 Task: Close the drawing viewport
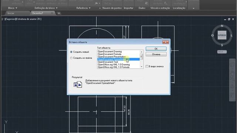coord(233,19)
